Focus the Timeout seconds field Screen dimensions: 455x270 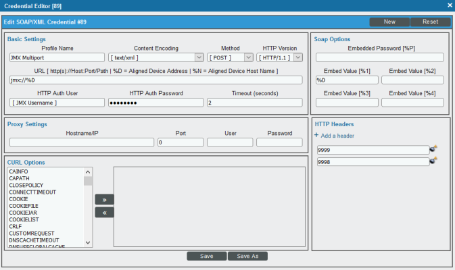pyautogui.click(x=255, y=103)
